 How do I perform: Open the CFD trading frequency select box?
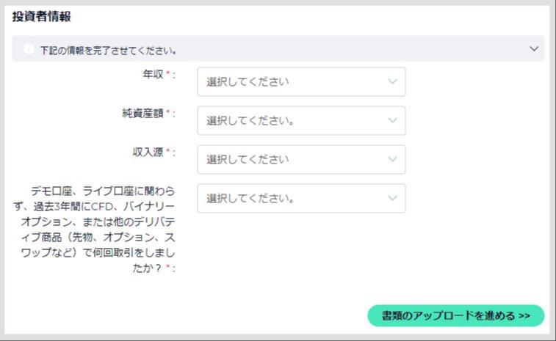tap(301, 198)
